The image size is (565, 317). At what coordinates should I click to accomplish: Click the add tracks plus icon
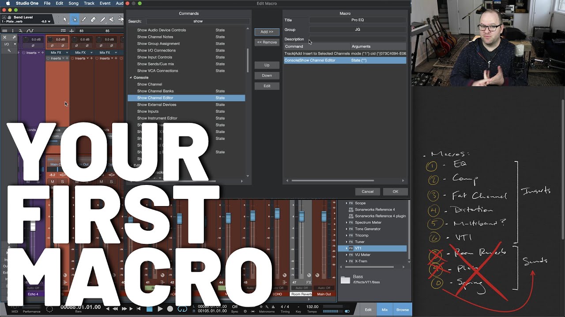coord(72,31)
